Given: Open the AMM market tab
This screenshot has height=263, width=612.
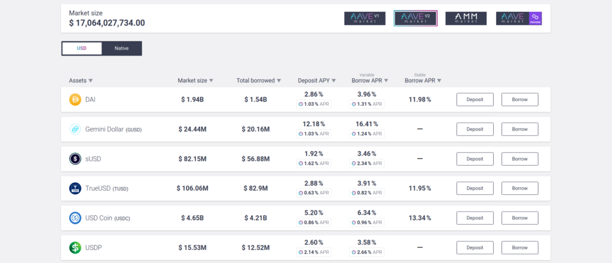Looking at the screenshot, I should (466, 19).
